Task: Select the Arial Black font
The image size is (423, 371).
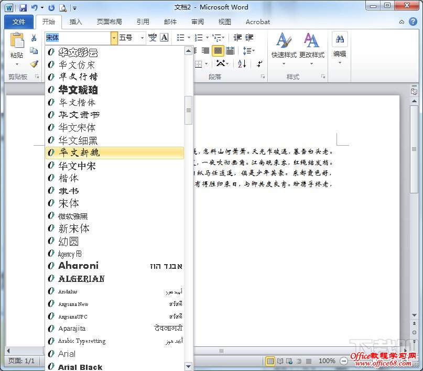Action: [x=115, y=367]
